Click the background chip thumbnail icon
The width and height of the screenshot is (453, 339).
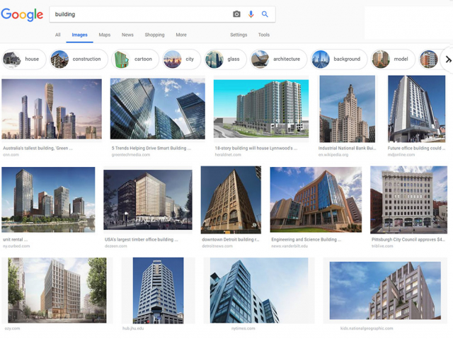[321, 59]
